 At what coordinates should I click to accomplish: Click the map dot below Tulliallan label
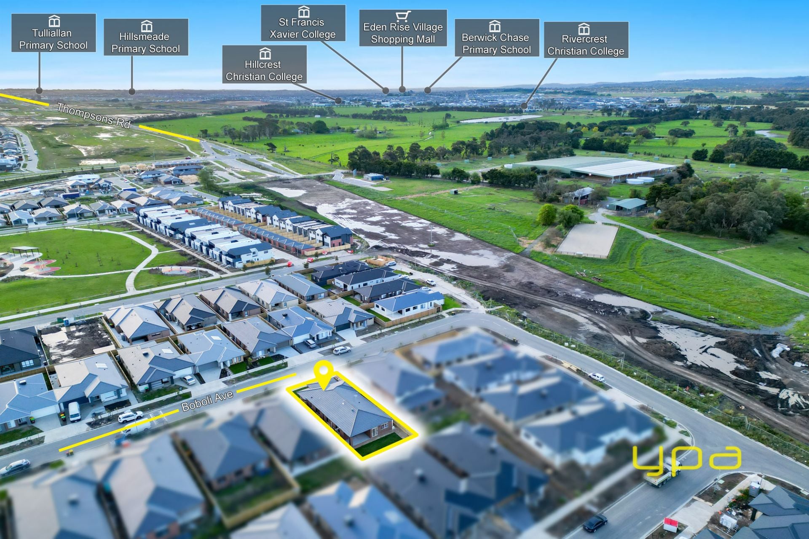[x=39, y=91]
